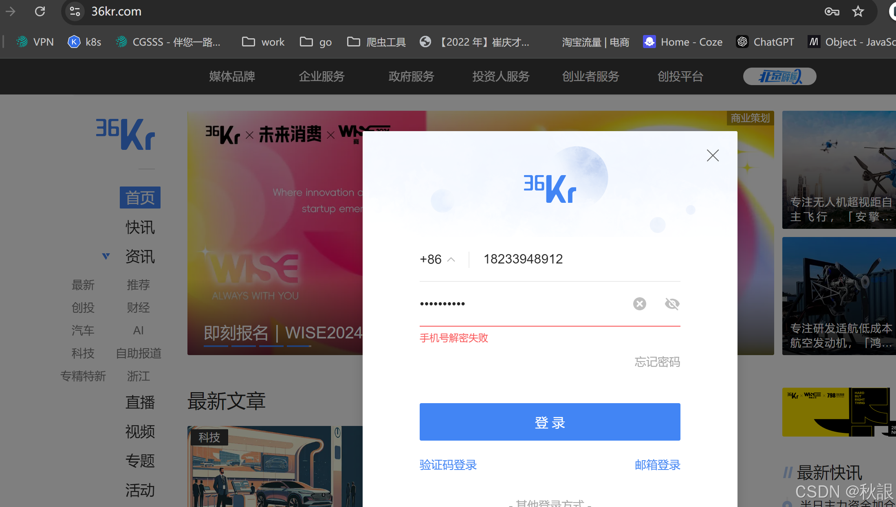Open the 创投平台 menu
896x507 pixels.
tap(680, 76)
